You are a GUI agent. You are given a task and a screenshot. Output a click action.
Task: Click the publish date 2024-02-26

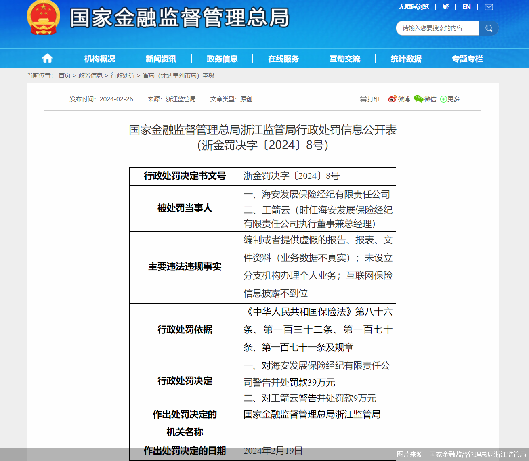[x=116, y=99]
